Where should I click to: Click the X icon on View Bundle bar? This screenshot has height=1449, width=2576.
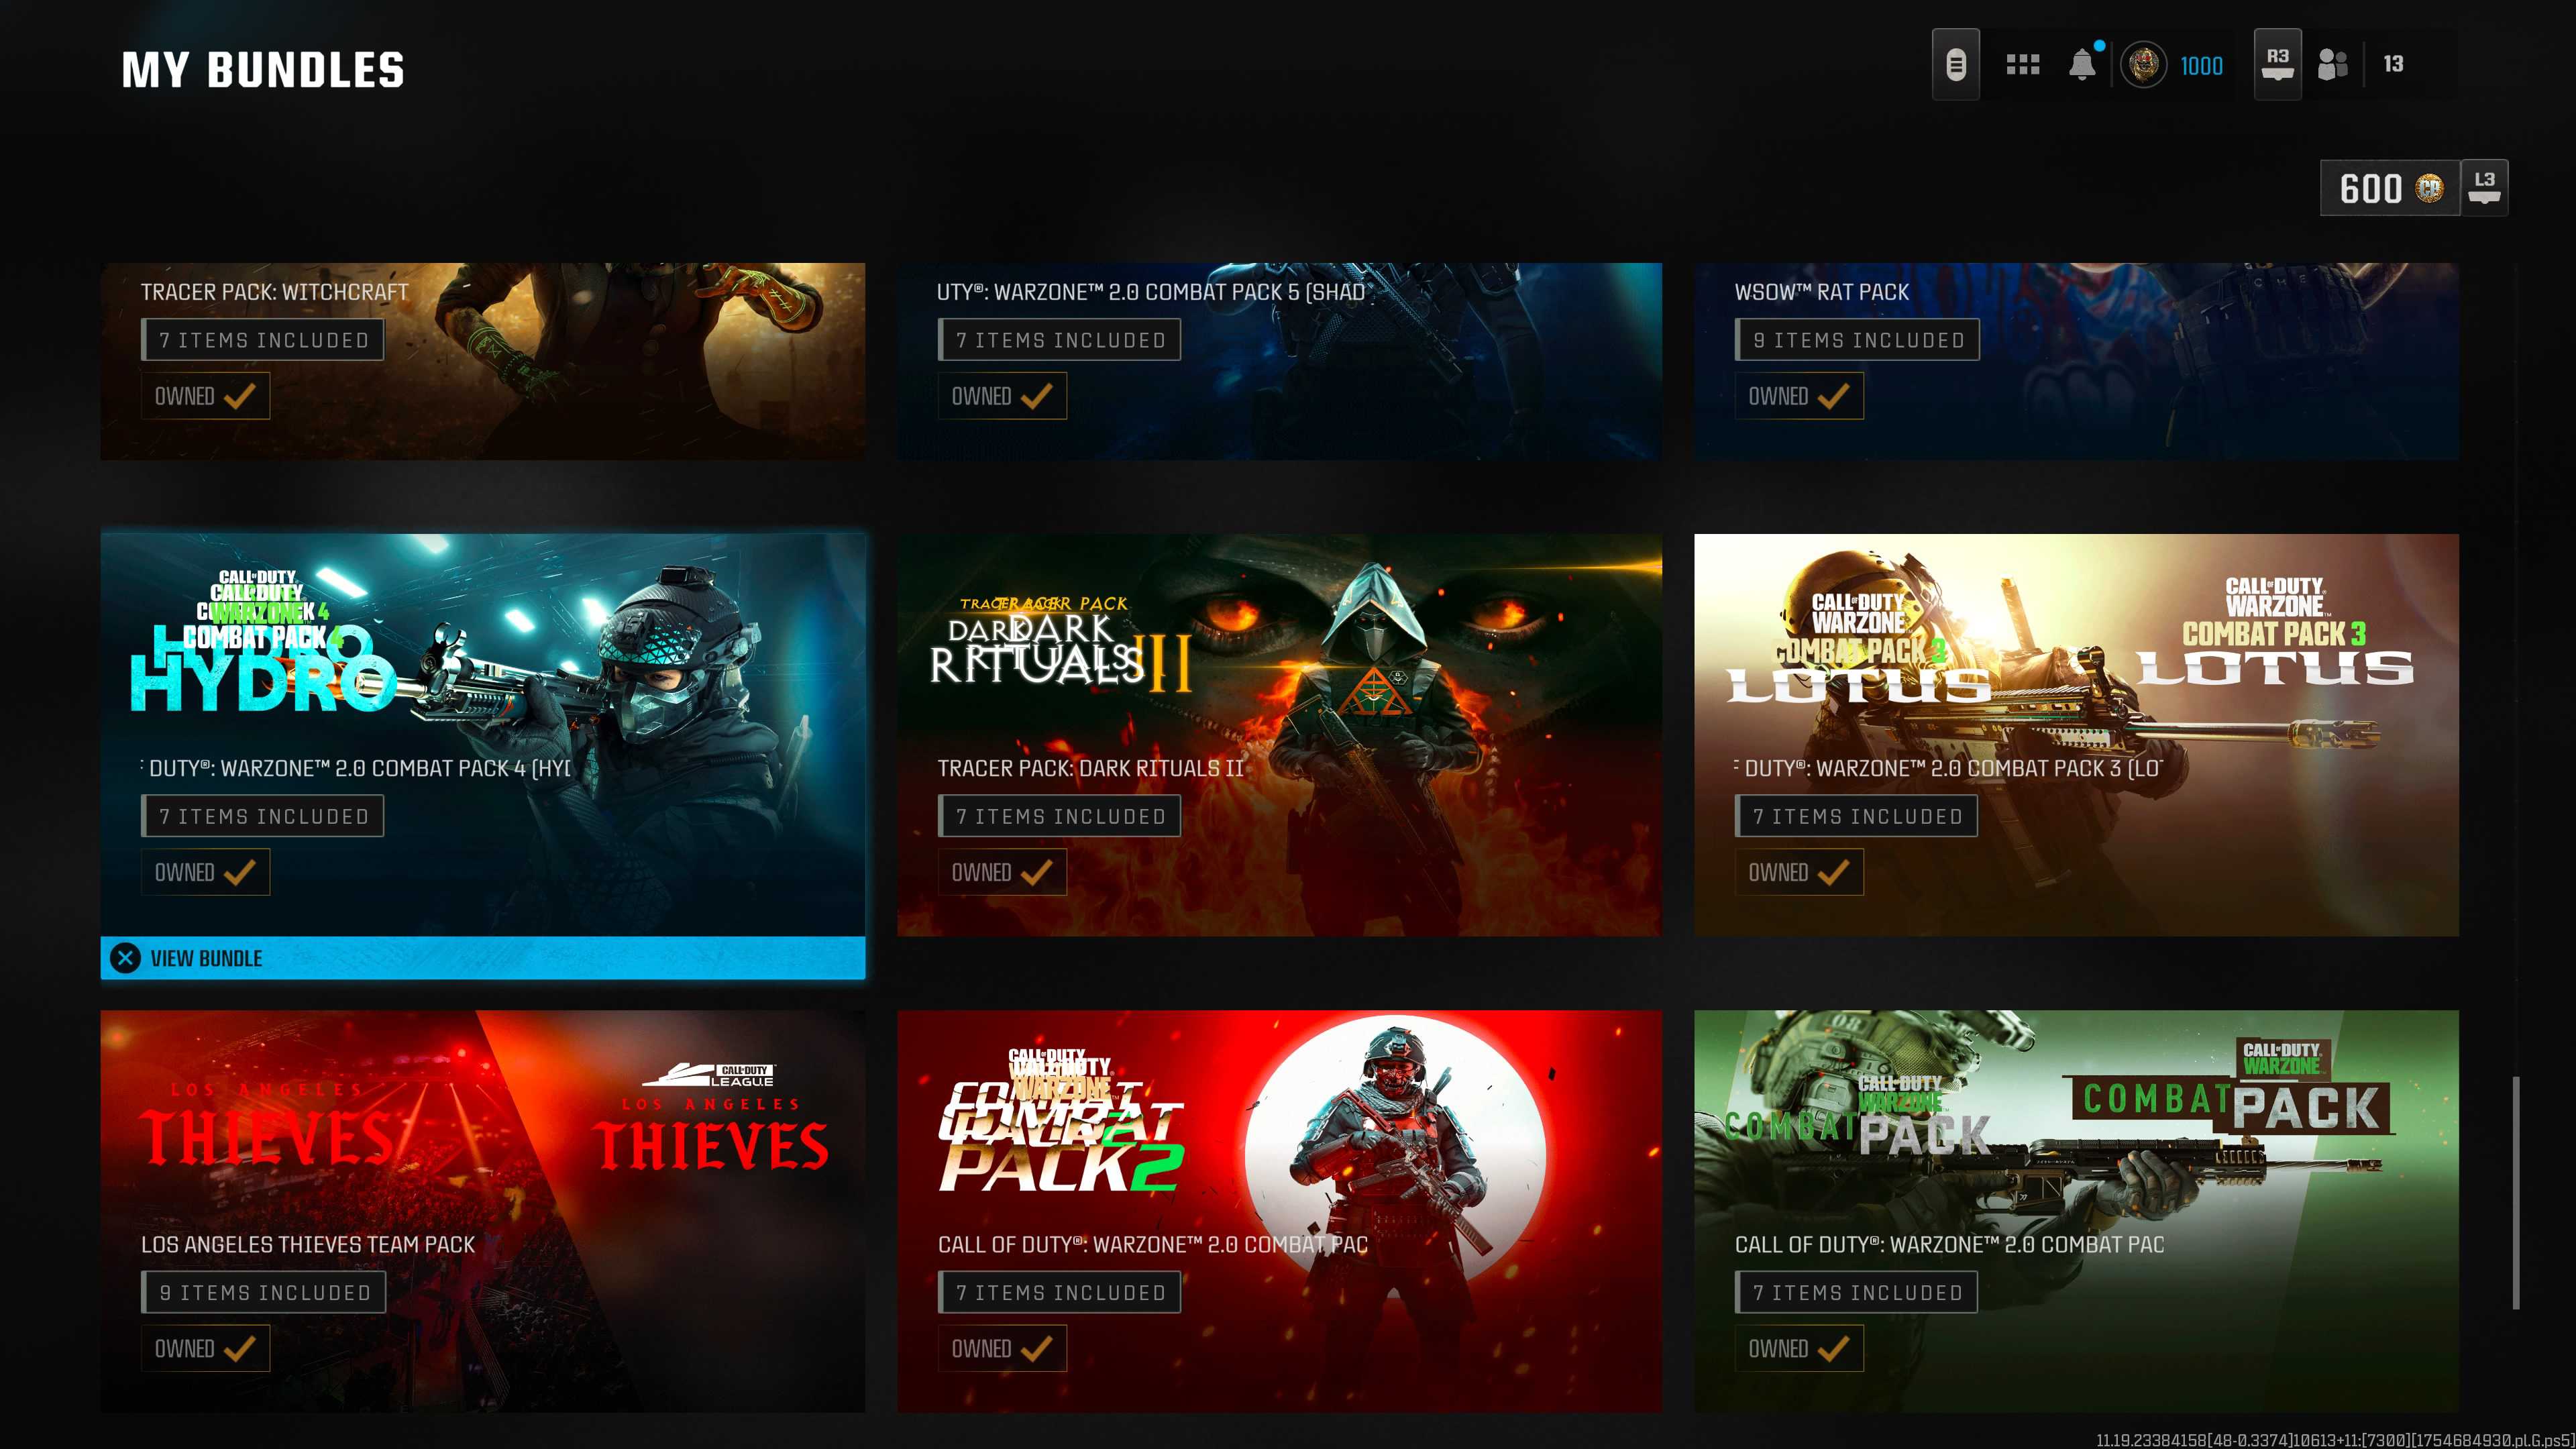(126, 958)
